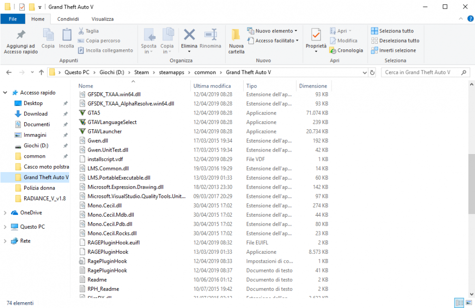Switch to details view in status bar
Screen dimensions: 475x308
(x=459, y=303)
